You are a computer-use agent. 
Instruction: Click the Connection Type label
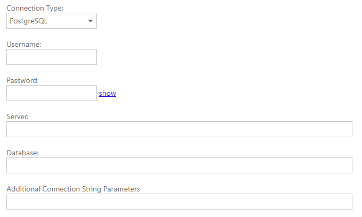click(x=34, y=8)
